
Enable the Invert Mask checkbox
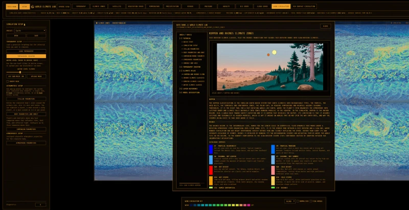tap(8, 81)
